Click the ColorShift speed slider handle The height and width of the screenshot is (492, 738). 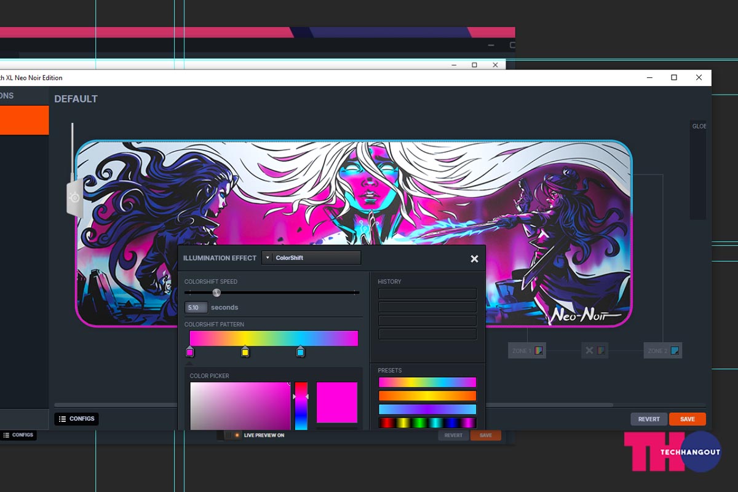tap(216, 292)
